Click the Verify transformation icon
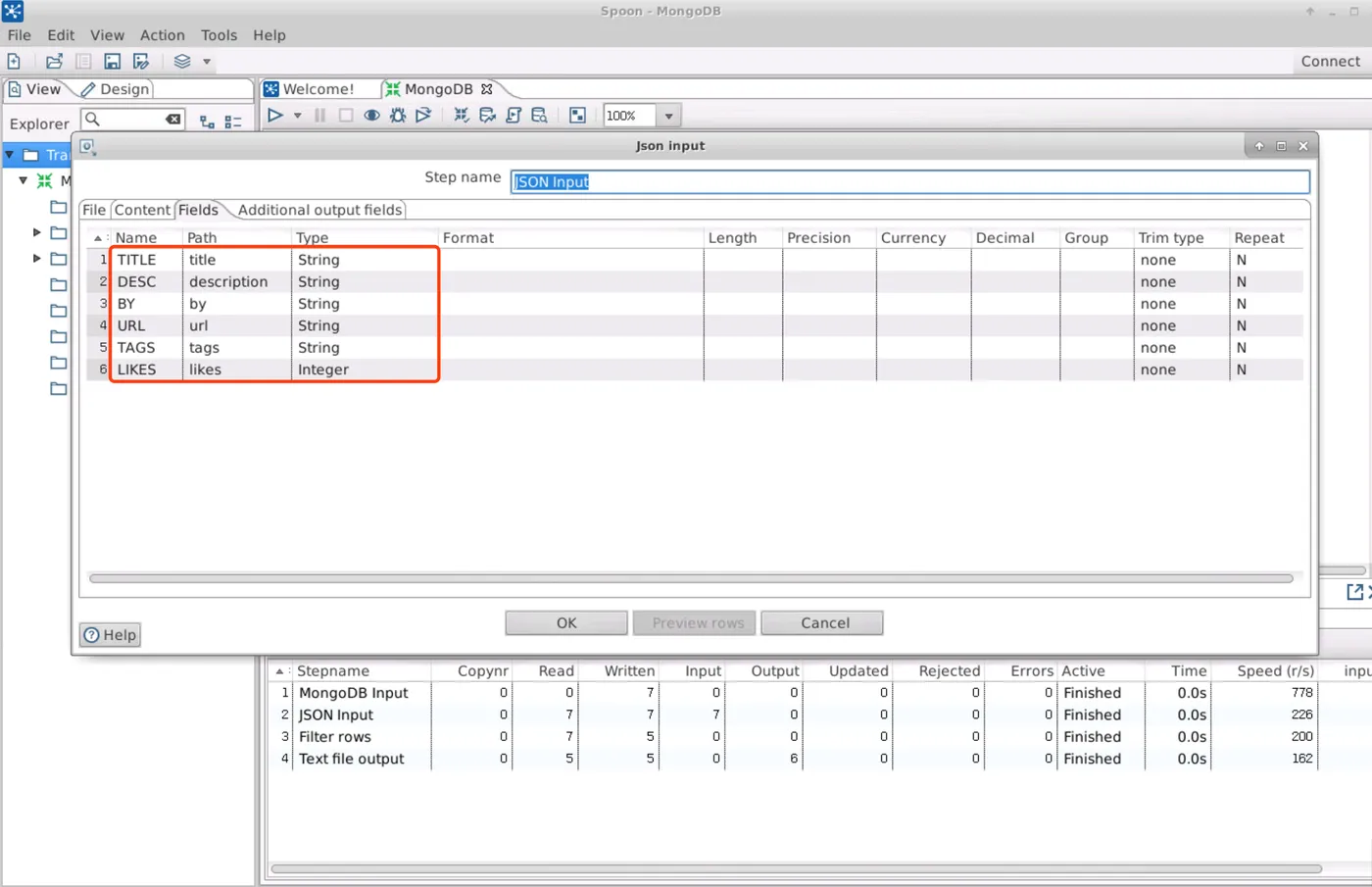 (x=462, y=116)
